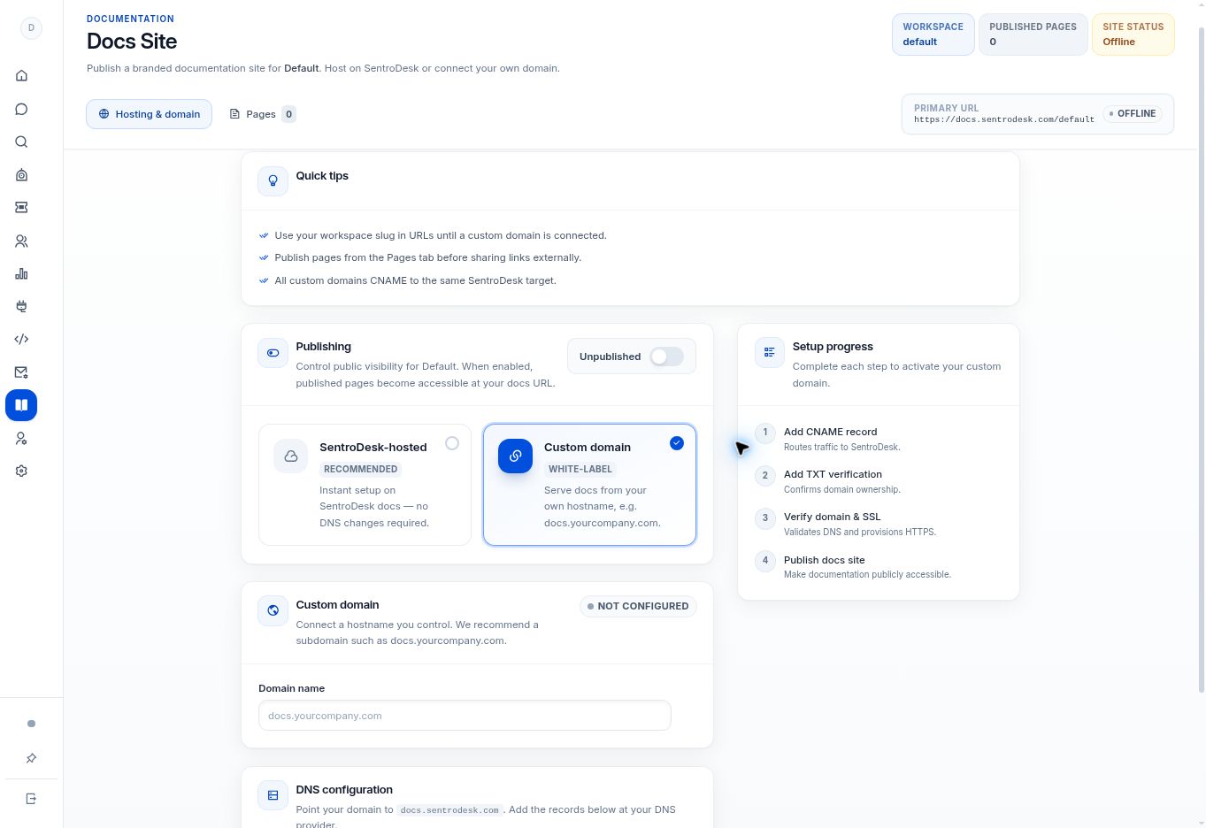
Task: Click step 1 Add CNAME record
Action: (878, 439)
